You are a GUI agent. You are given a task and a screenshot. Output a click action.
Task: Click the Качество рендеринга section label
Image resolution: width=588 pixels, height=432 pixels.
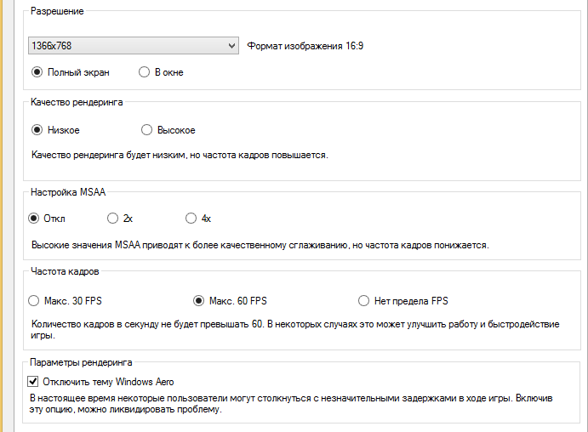pyautogui.click(x=77, y=102)
